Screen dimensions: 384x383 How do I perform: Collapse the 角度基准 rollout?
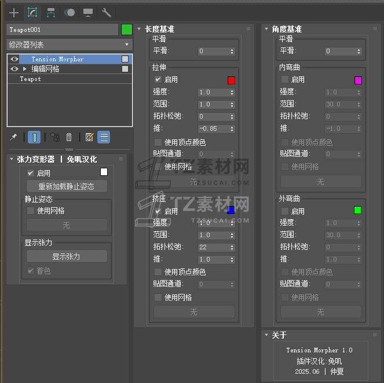(266, 29)
